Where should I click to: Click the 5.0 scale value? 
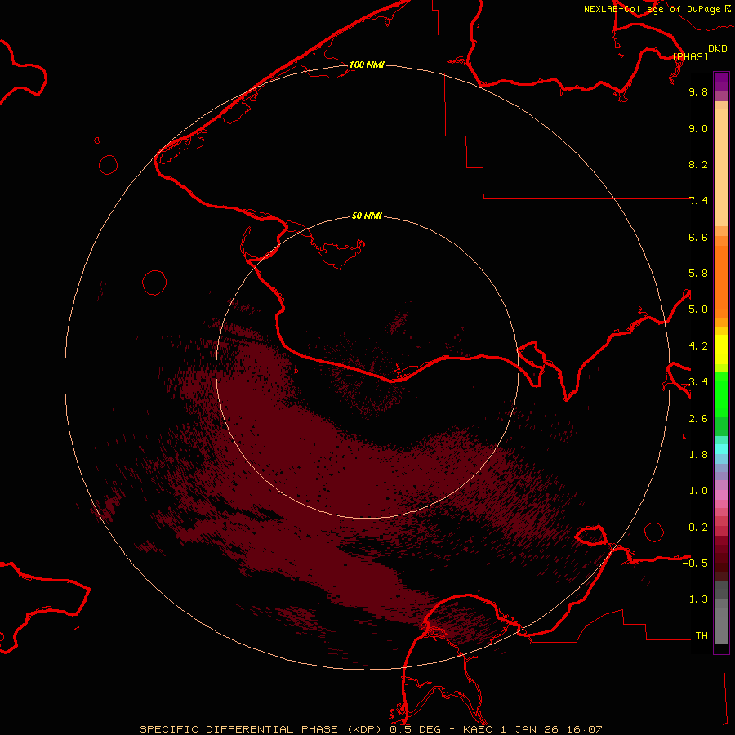pyautogui.click(x=698, y=310)
